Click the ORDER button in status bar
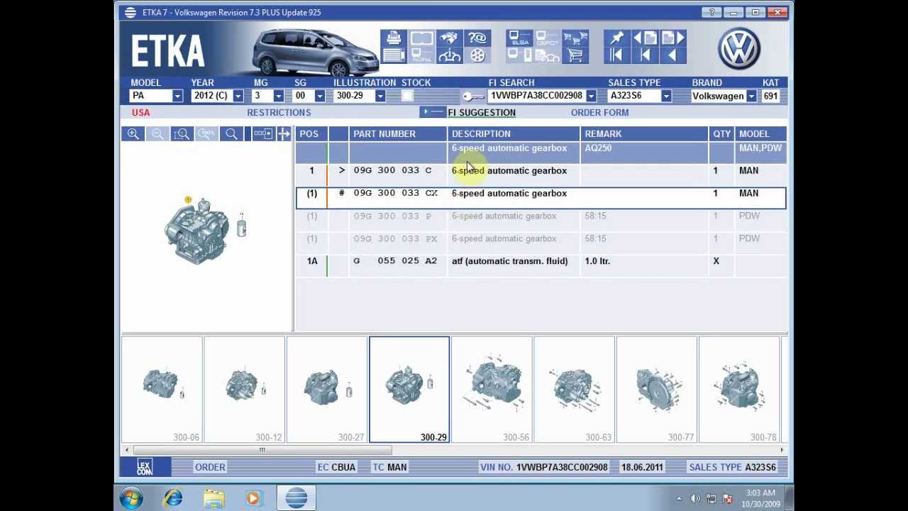This screenshot has height=511, width=908. 210,467
